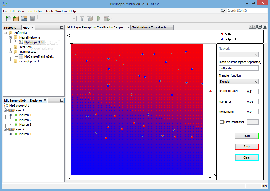Screen dimensions: 270x191
Task: Click the search magnifier icon
Action: [223, 11]
